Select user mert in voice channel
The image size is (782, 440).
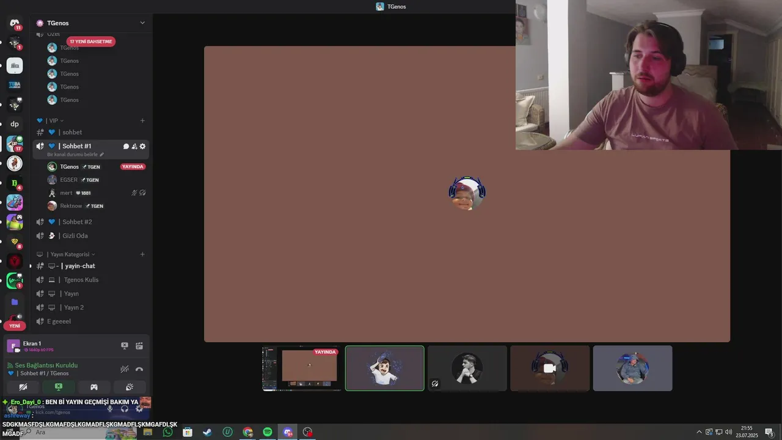click(97, 193)
